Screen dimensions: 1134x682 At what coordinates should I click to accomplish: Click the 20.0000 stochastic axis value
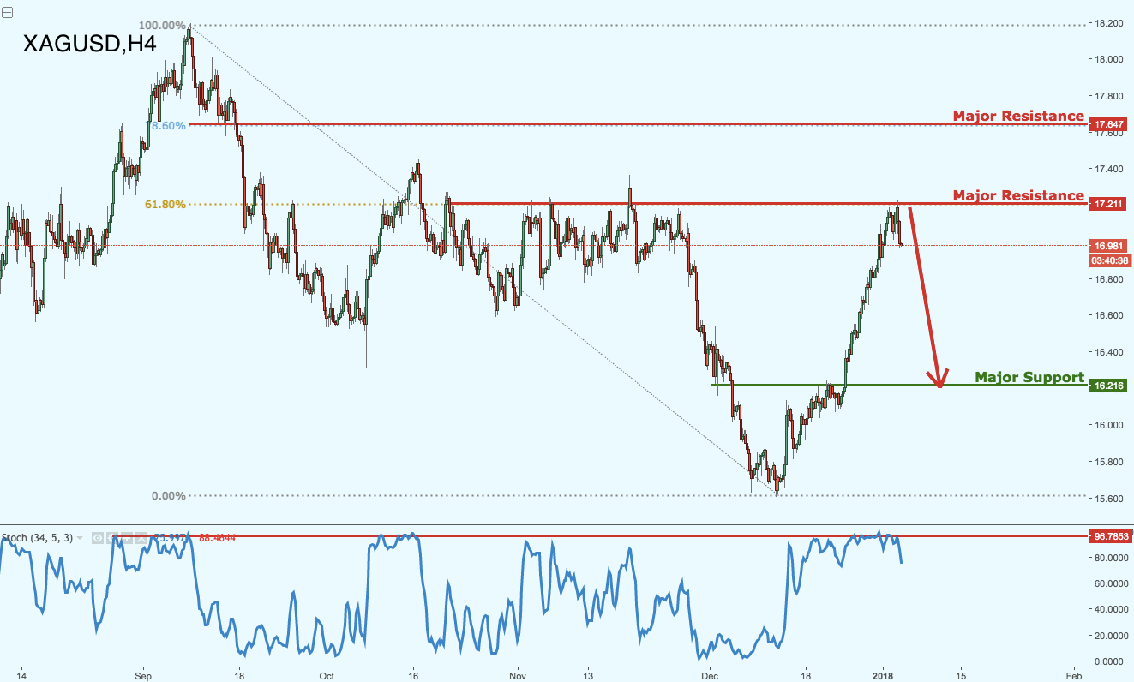(1111, 635)
